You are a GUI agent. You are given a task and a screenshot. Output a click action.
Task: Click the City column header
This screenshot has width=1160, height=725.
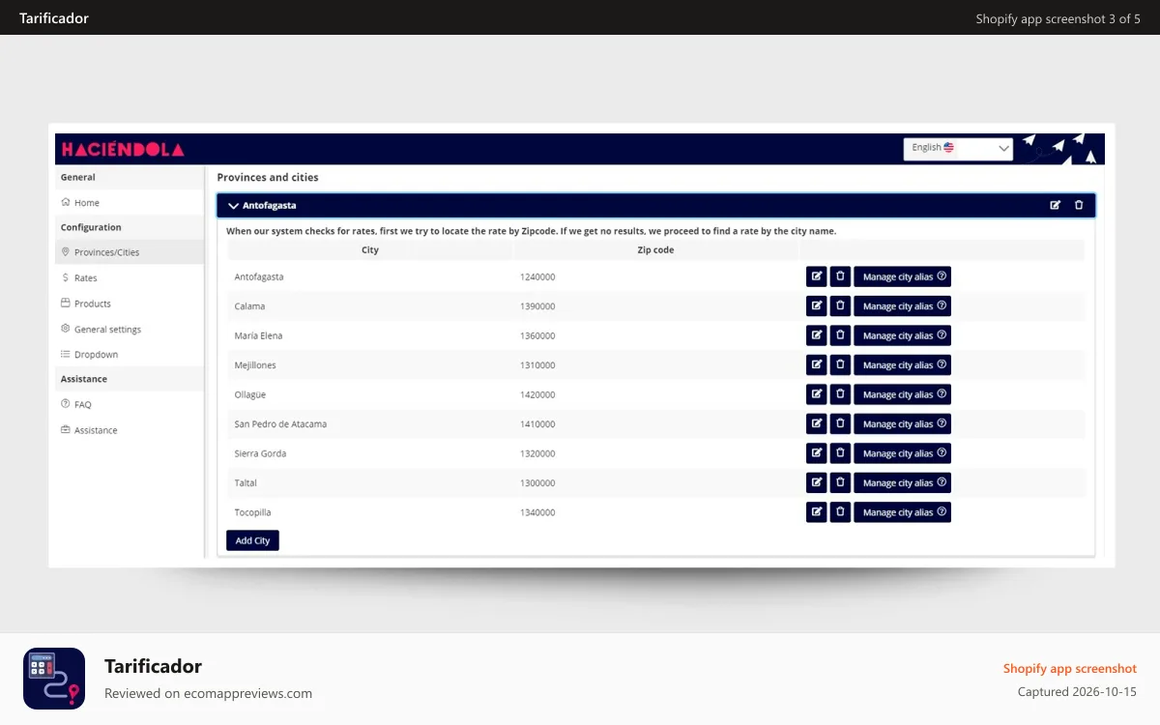(x=370, y=250)
